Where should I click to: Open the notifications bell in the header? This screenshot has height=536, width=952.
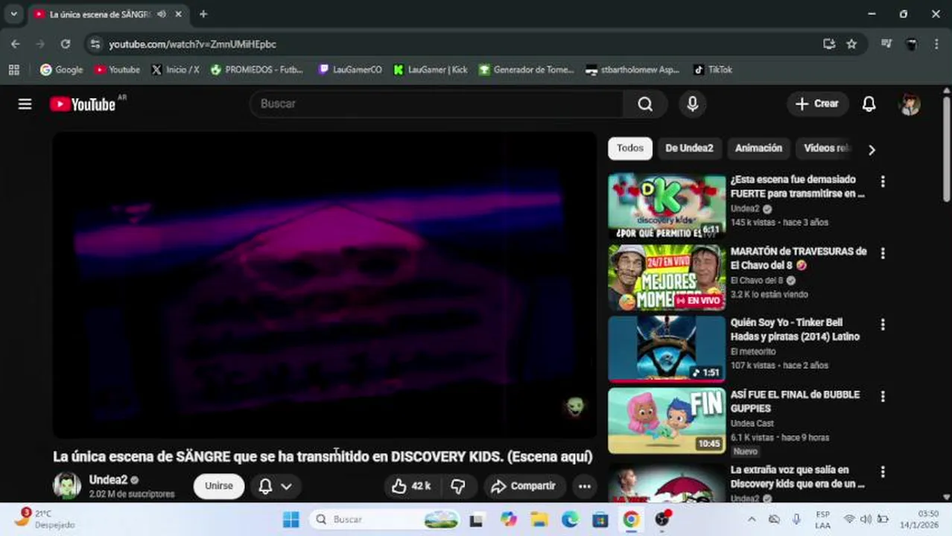click(x=869, y=104)
